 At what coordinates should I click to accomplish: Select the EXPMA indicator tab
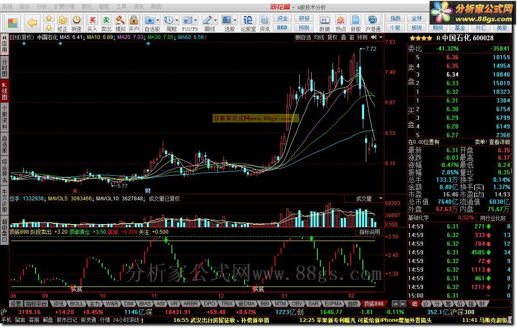tap(333, 304)
